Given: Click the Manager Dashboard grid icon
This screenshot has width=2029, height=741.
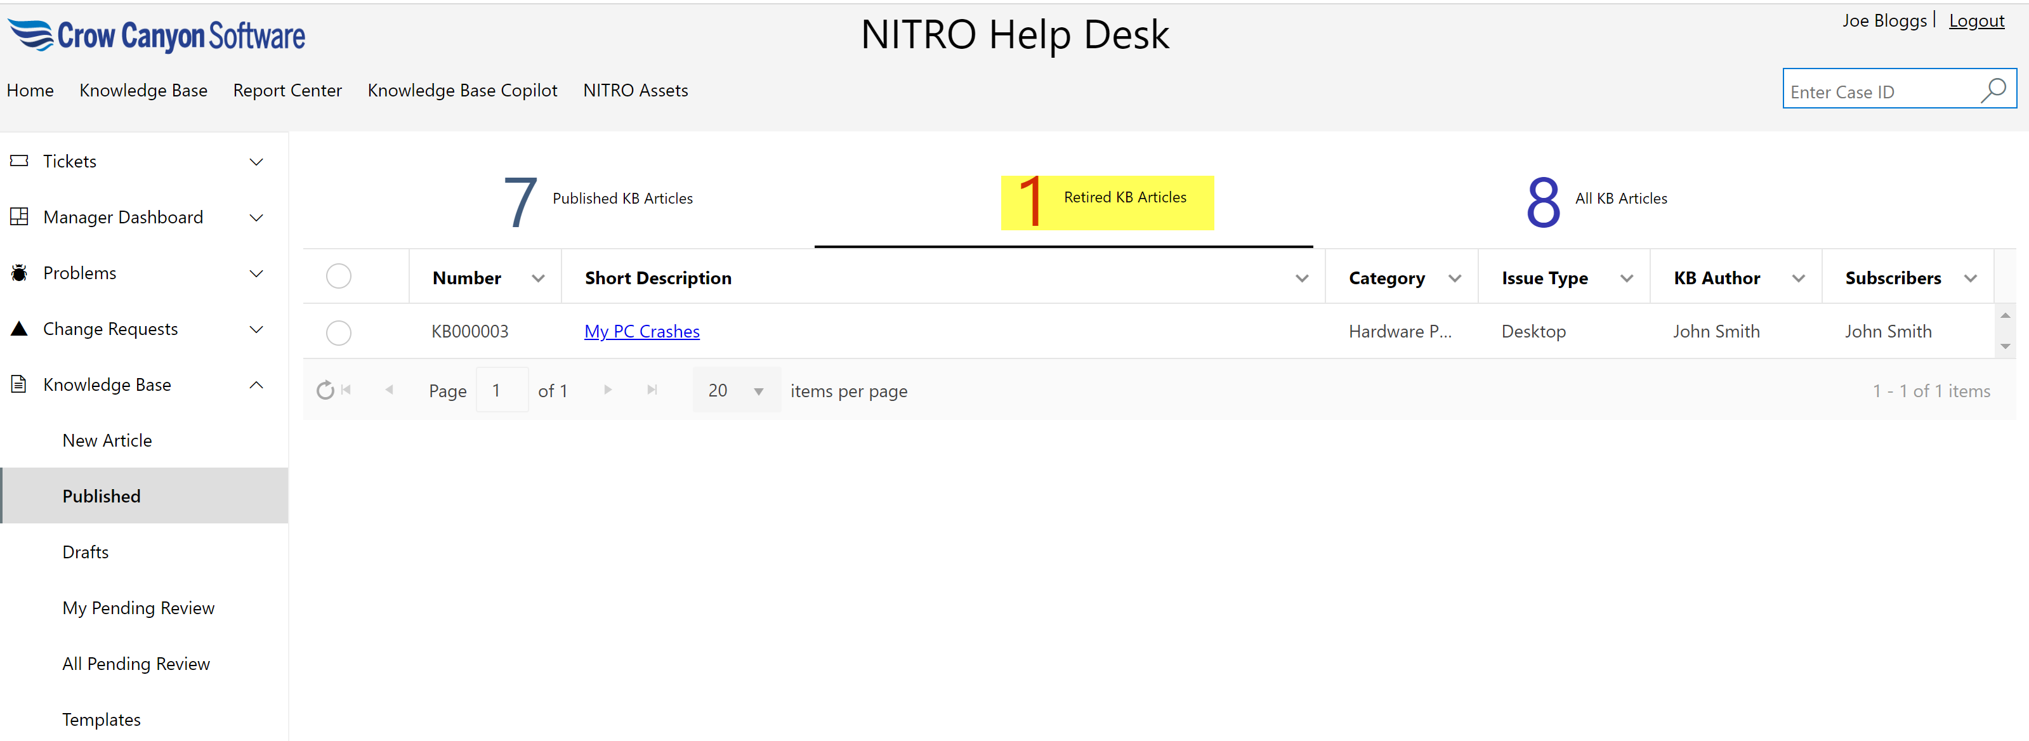Looking at the screenshot, I should 19,216.
